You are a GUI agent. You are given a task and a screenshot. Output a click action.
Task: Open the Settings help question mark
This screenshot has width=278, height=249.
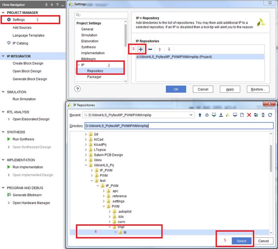click(x=78, y=89)
